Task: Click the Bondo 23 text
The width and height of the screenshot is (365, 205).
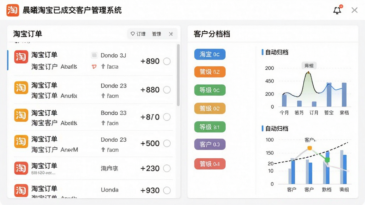Action: (x=114, y=113)
